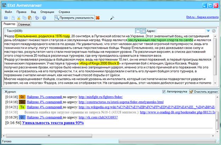Click the open file folder icon

pos(6,18)
